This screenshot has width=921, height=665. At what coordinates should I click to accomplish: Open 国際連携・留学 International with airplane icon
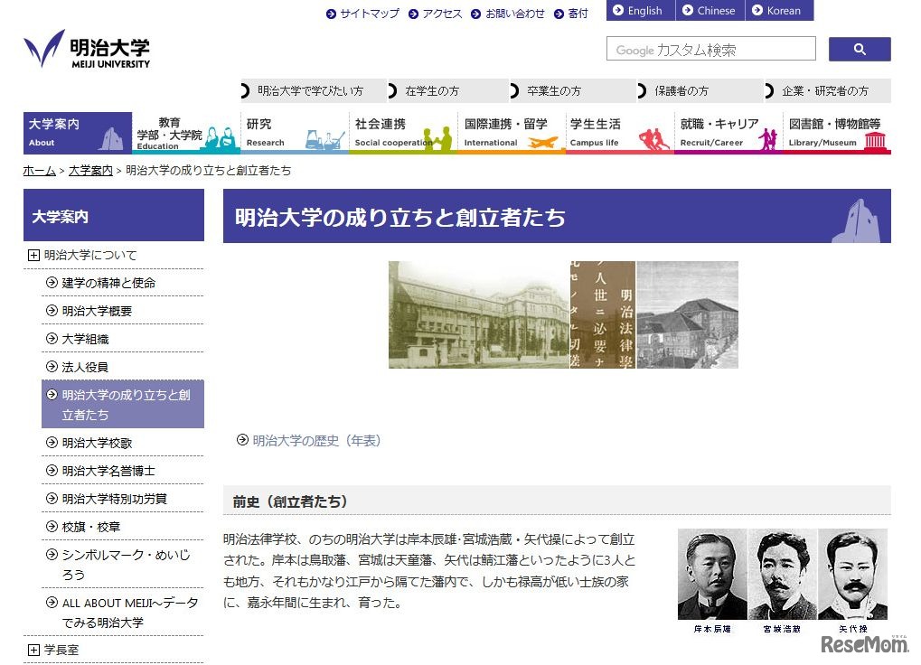511,133
